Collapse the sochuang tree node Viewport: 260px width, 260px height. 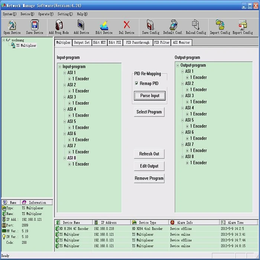[x=4, y=40]
